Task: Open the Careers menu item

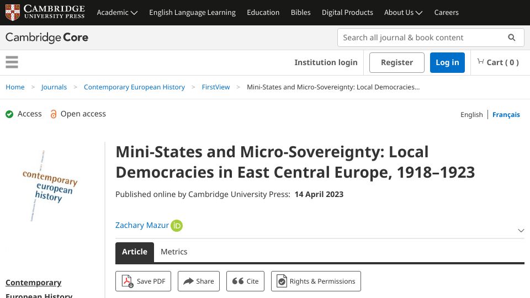Action: [x=446, y=13]
